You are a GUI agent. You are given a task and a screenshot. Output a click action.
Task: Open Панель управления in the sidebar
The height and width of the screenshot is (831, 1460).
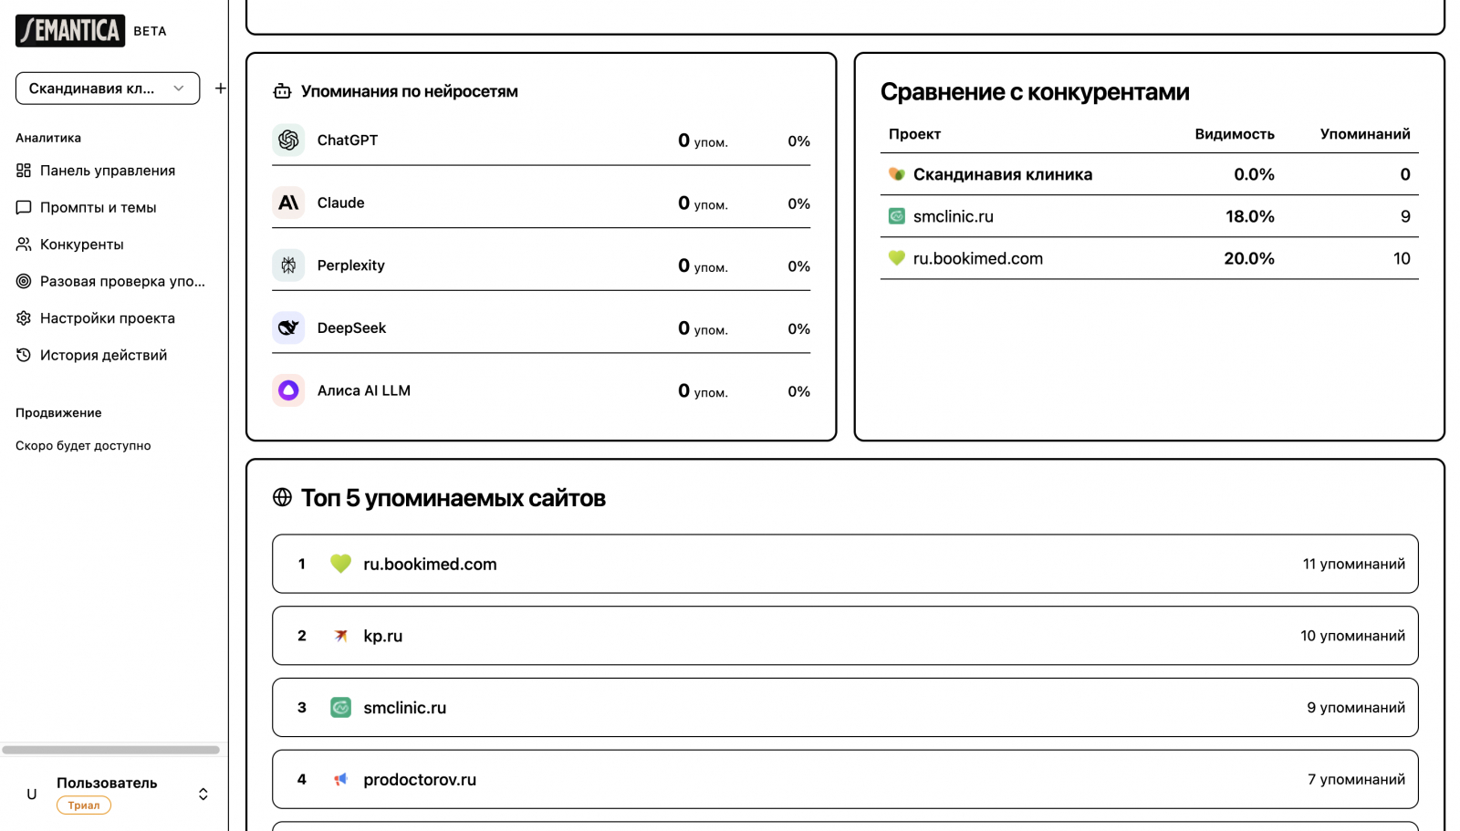(107, 171)
